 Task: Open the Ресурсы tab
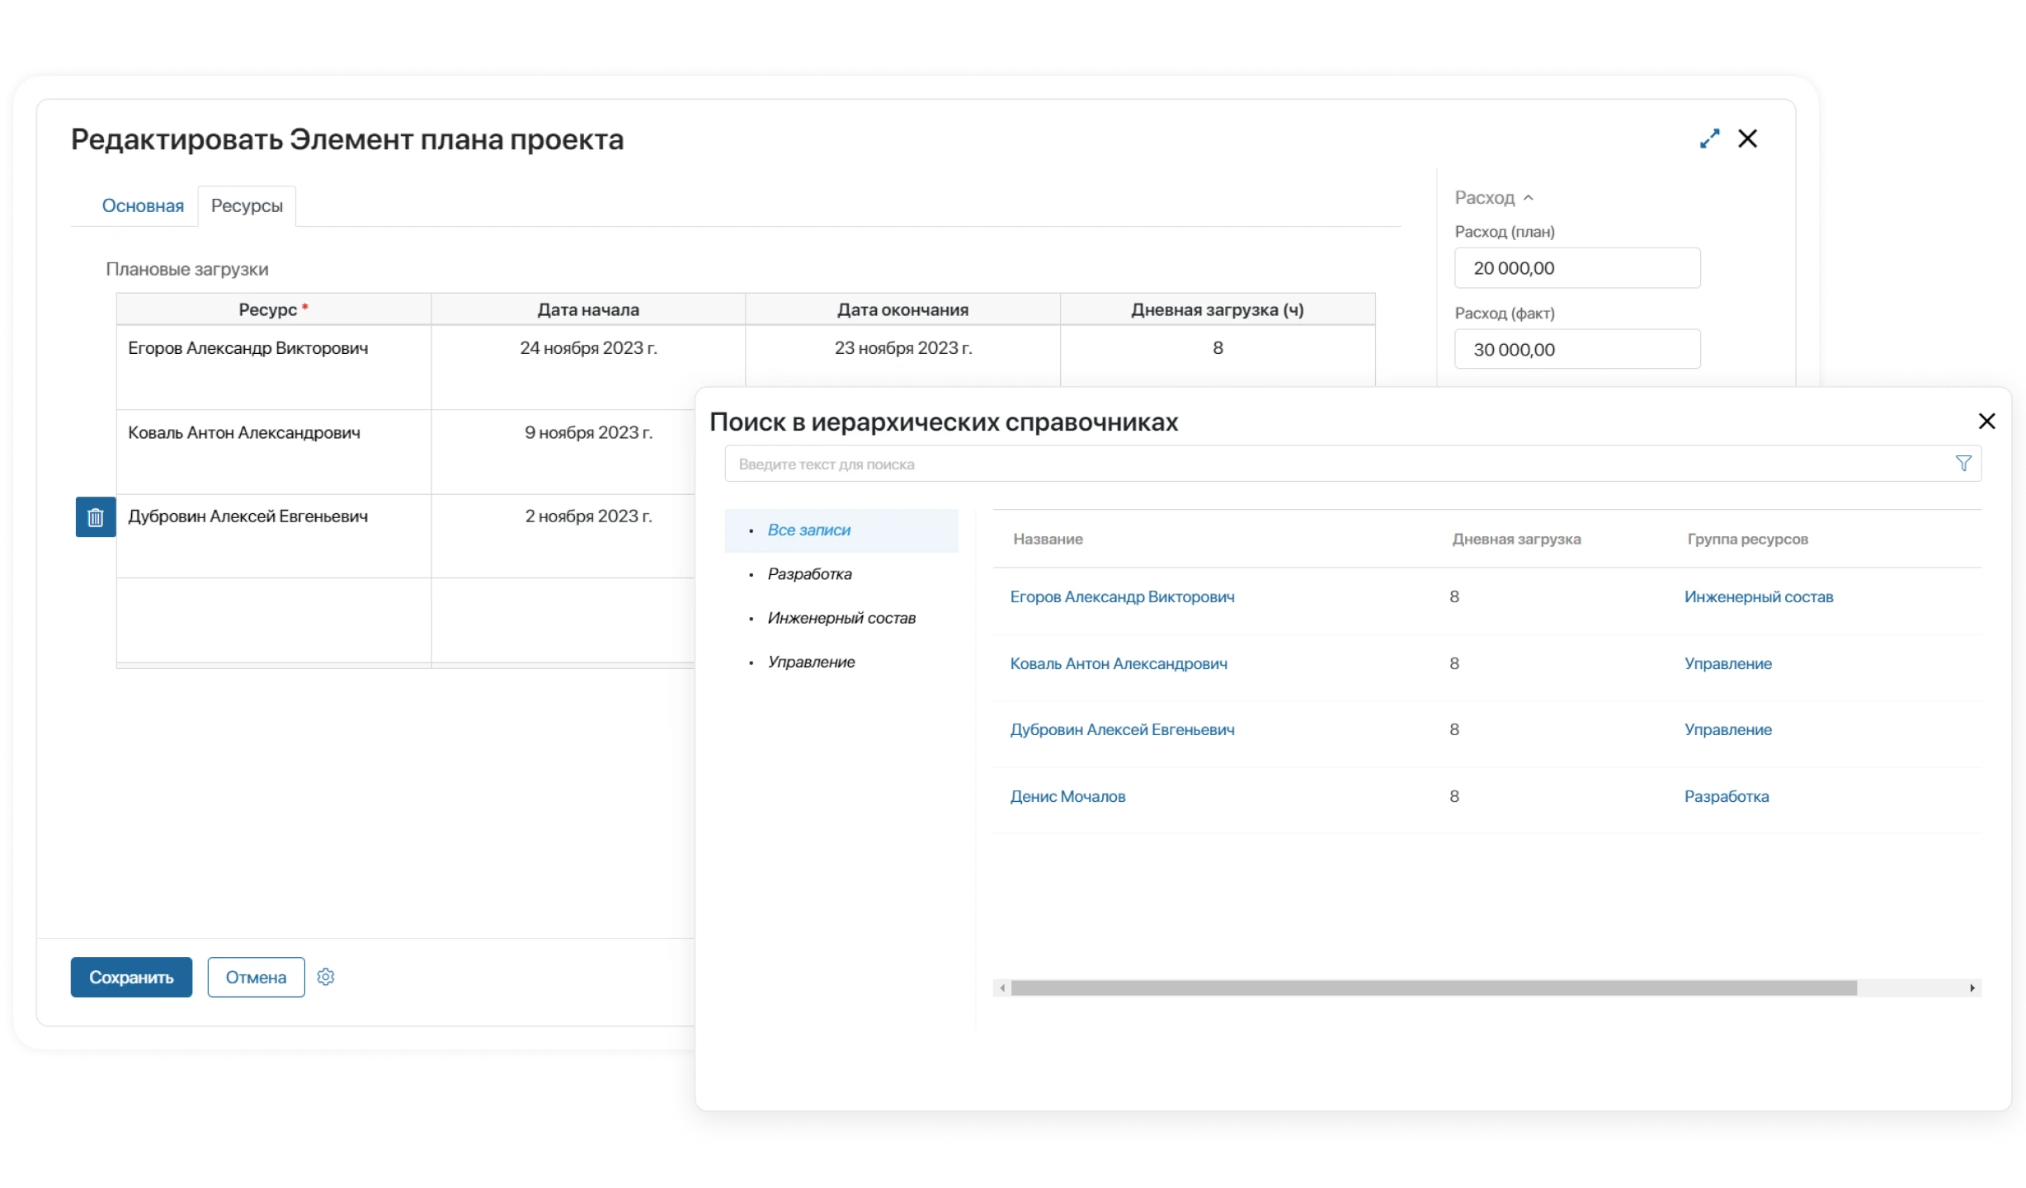[247, 206]
